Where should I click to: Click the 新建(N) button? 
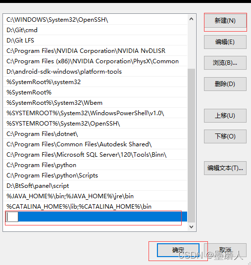click(x=225, y=21)
